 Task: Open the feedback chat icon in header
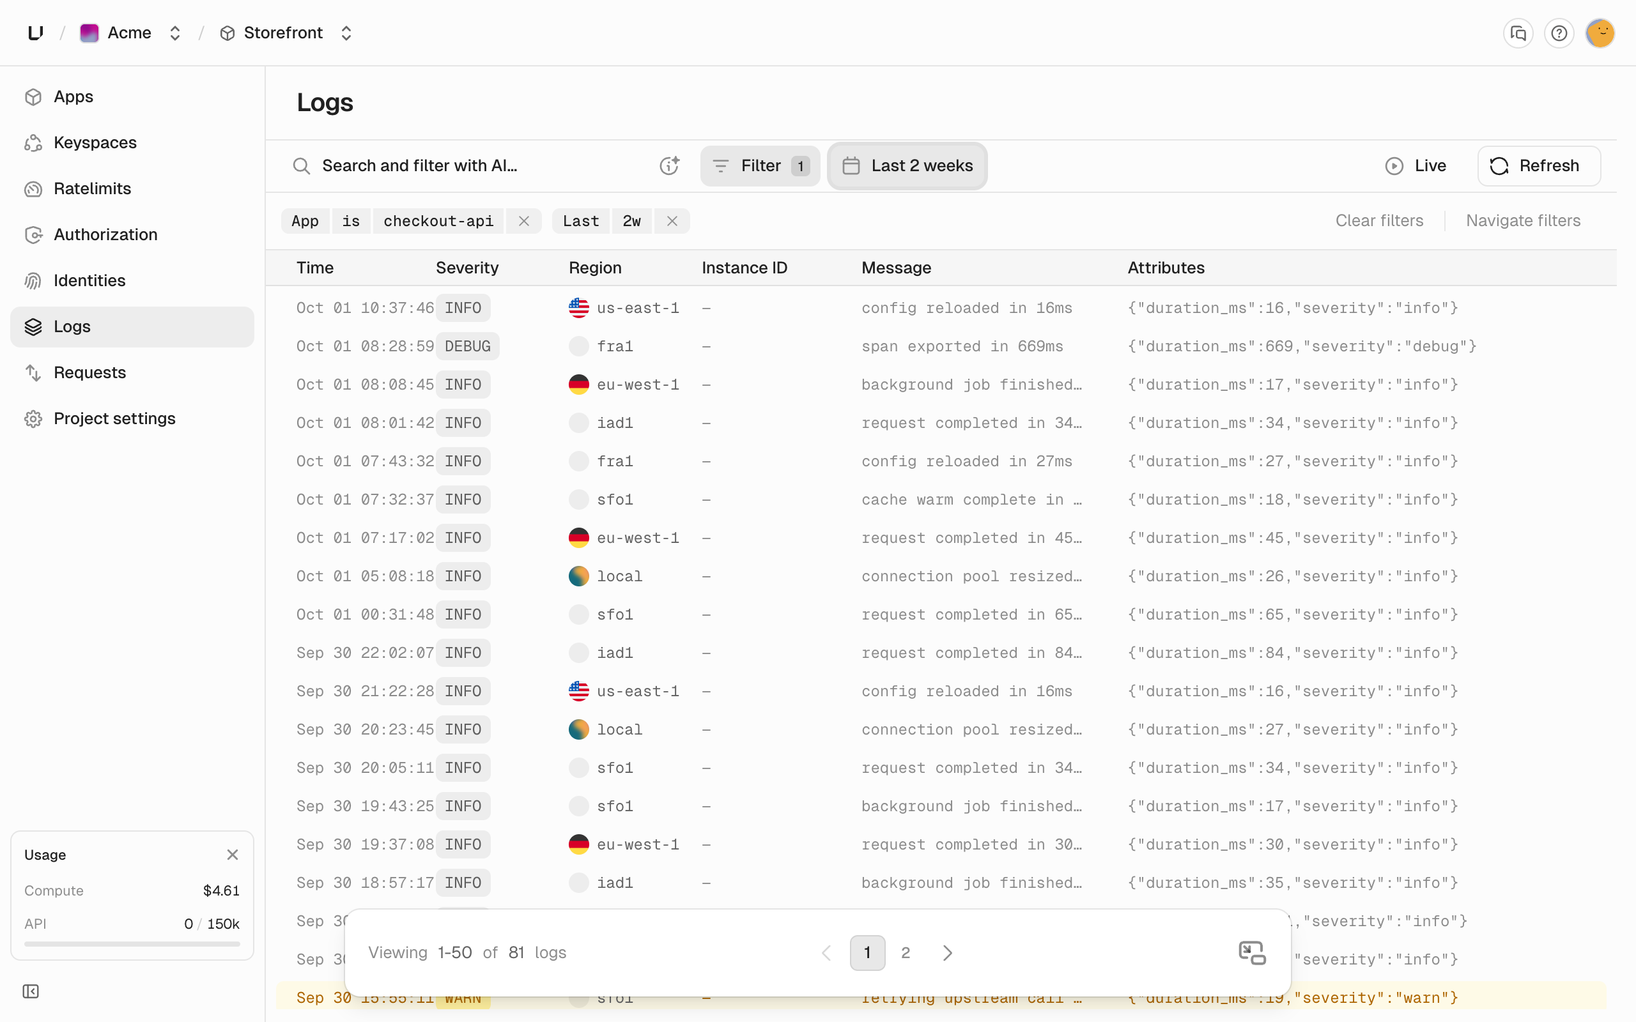coord(1518,33)
